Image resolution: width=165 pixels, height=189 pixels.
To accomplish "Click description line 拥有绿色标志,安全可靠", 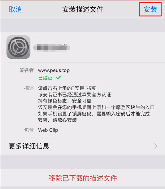I will click(x=65, y=101).
